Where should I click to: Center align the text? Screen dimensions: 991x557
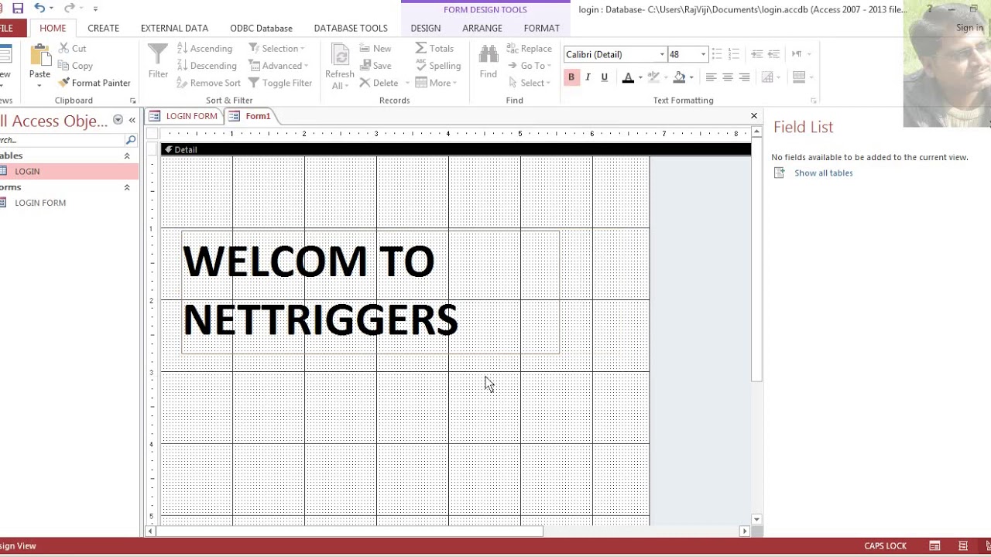tap(728, 77)
